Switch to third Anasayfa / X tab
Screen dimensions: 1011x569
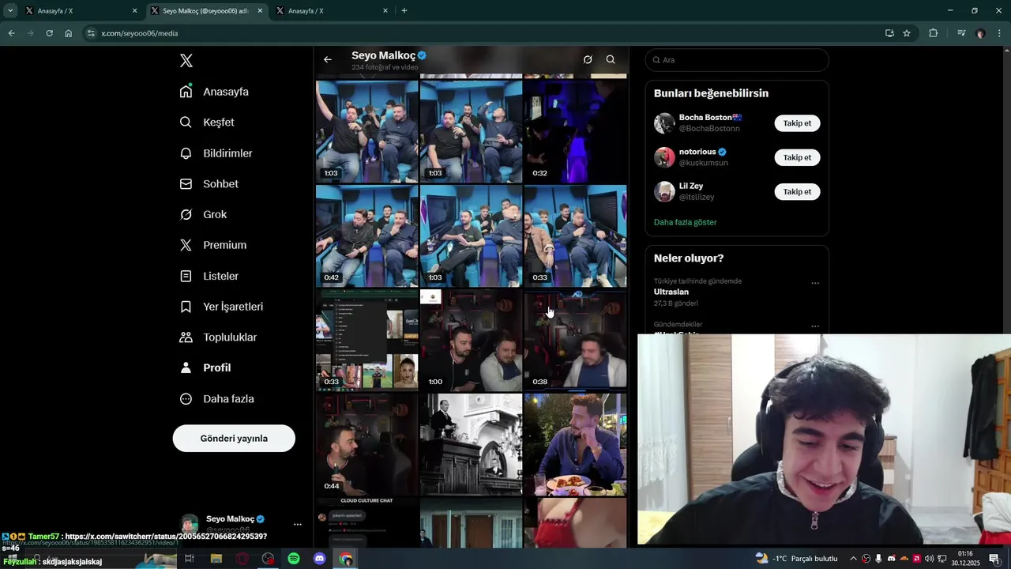tap(330, 11)
